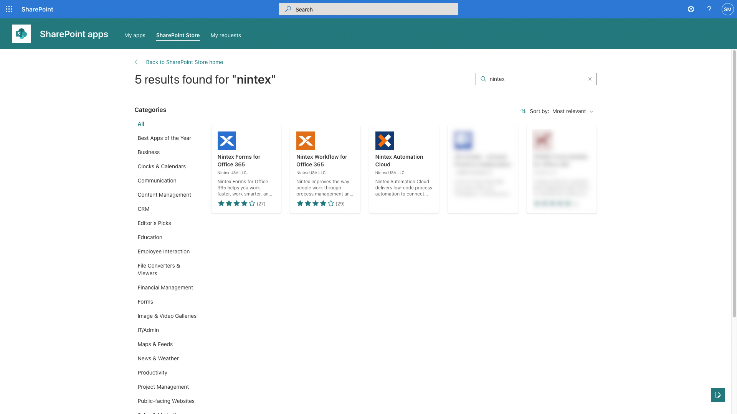This screenshot has height=414, width=737.
Task: Open the app launcher waffle icon
Action: (9, 9)
